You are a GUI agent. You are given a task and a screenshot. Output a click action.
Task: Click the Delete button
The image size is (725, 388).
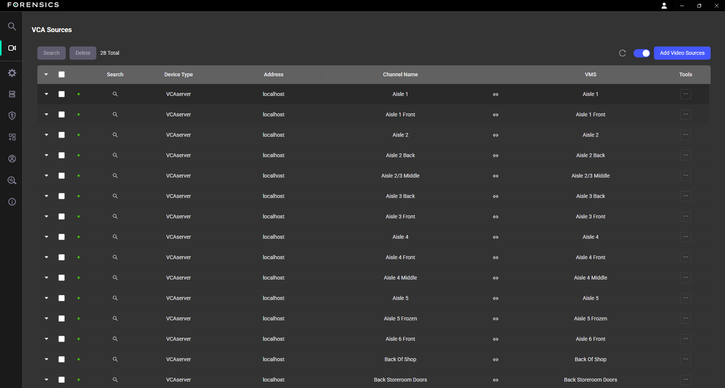[83, 53]
